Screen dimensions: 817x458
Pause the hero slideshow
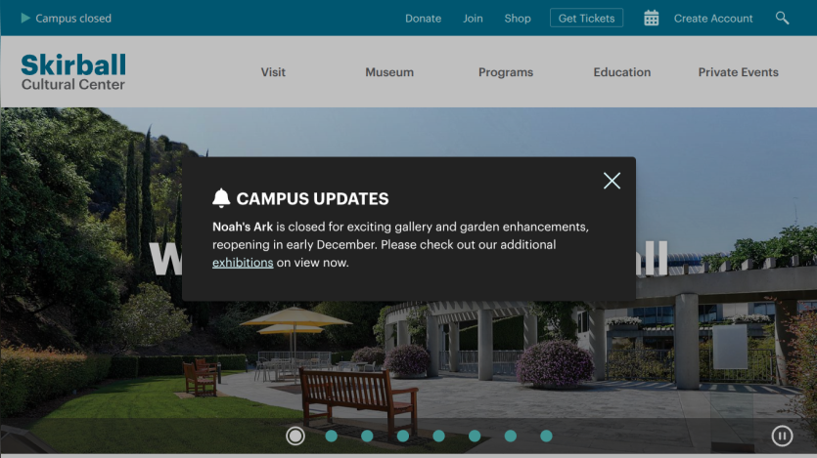782,436
